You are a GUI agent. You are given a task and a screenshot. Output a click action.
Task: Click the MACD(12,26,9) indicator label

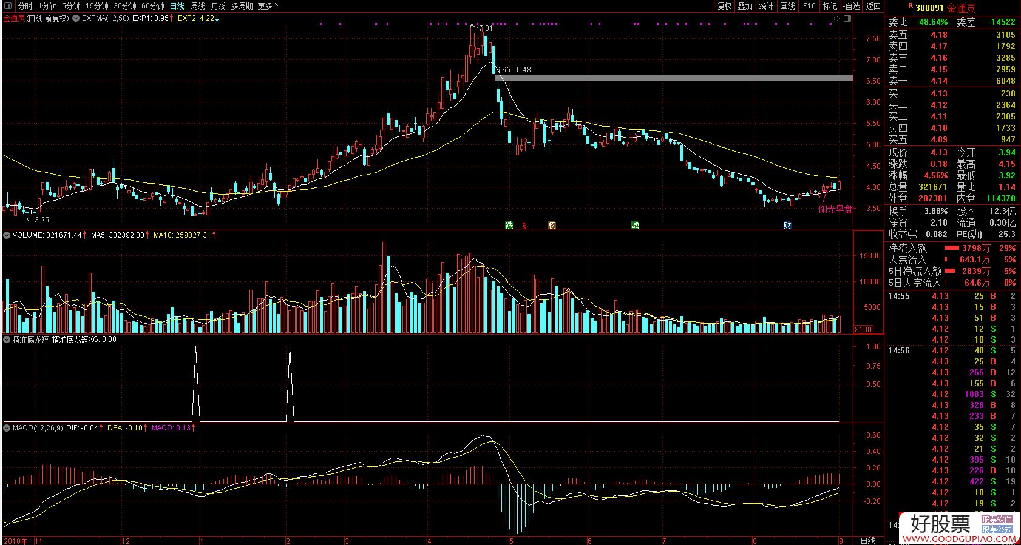[38, 427]
